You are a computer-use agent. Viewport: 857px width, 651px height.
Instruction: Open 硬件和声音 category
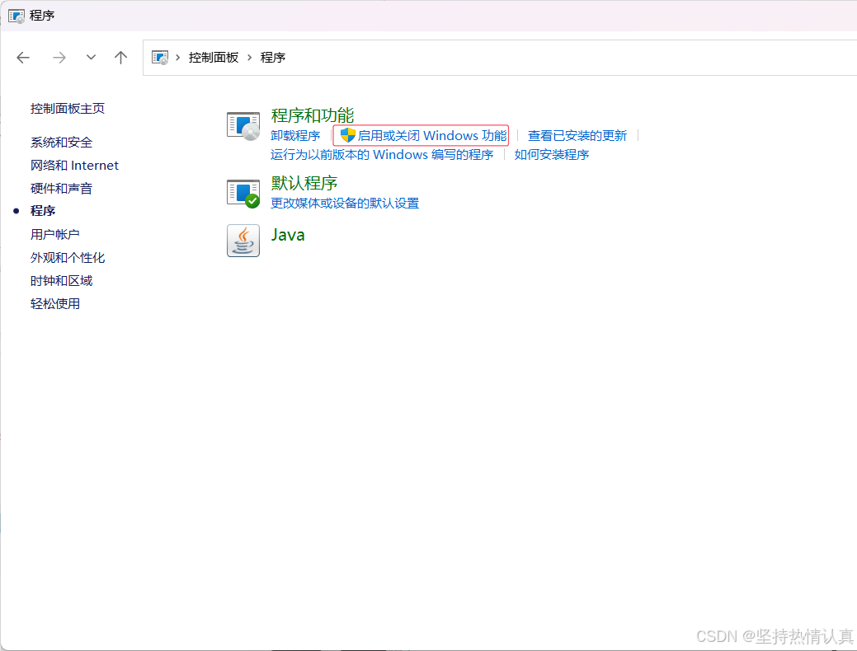61,189
